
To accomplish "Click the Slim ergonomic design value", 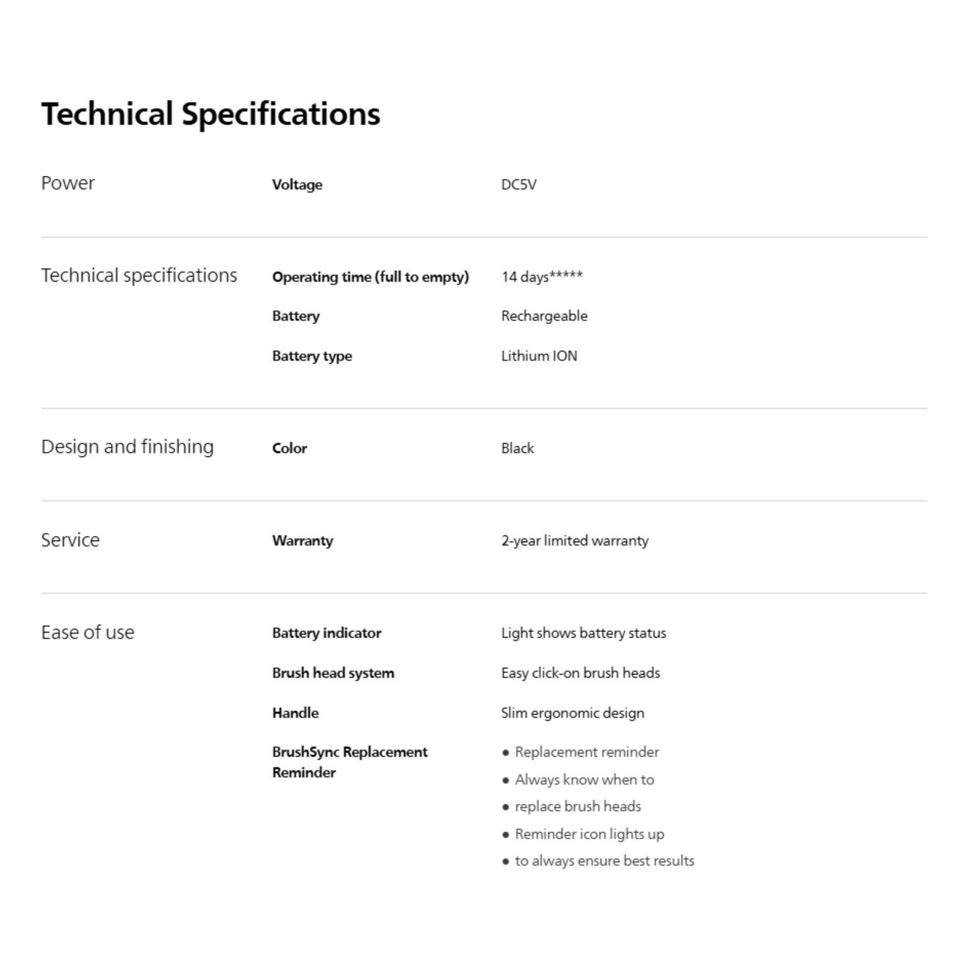I will (x=572, y=713).
